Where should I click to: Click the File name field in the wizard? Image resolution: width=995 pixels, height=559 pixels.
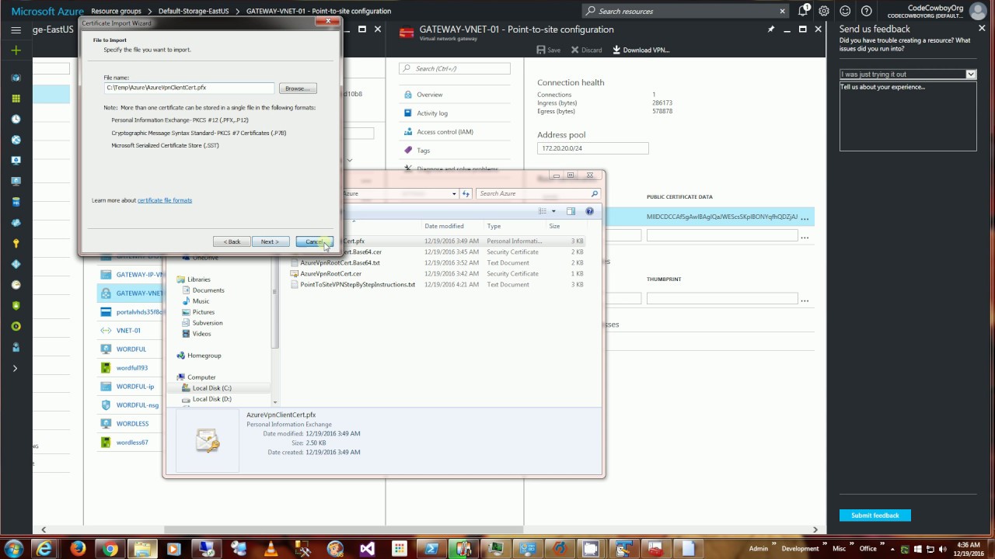(x=189, y=89)
